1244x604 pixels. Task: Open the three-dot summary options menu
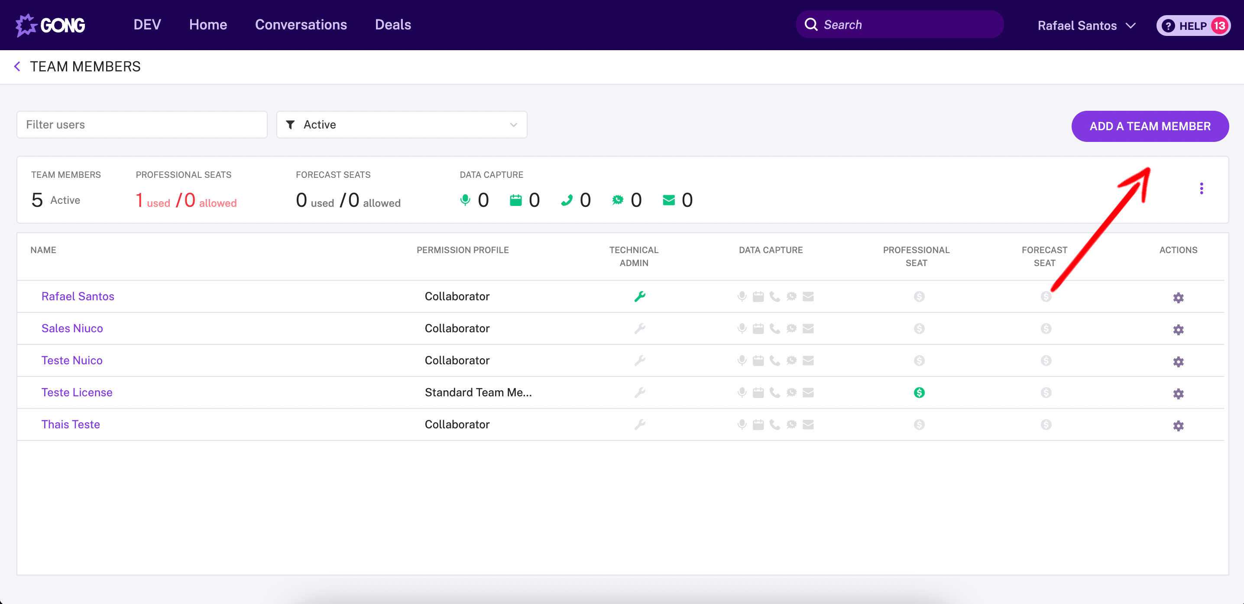tap(1201, 189)
